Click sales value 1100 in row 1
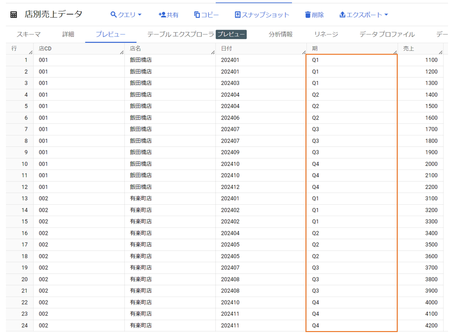This screenshot has height=336, width=451. click(431, 60)
